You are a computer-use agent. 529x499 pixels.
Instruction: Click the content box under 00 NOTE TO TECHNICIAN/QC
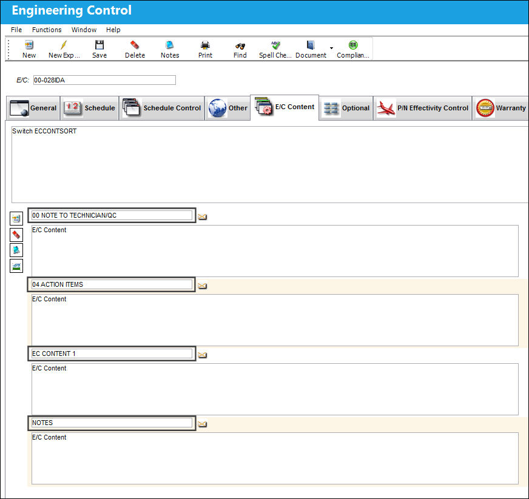coord(275,251)
